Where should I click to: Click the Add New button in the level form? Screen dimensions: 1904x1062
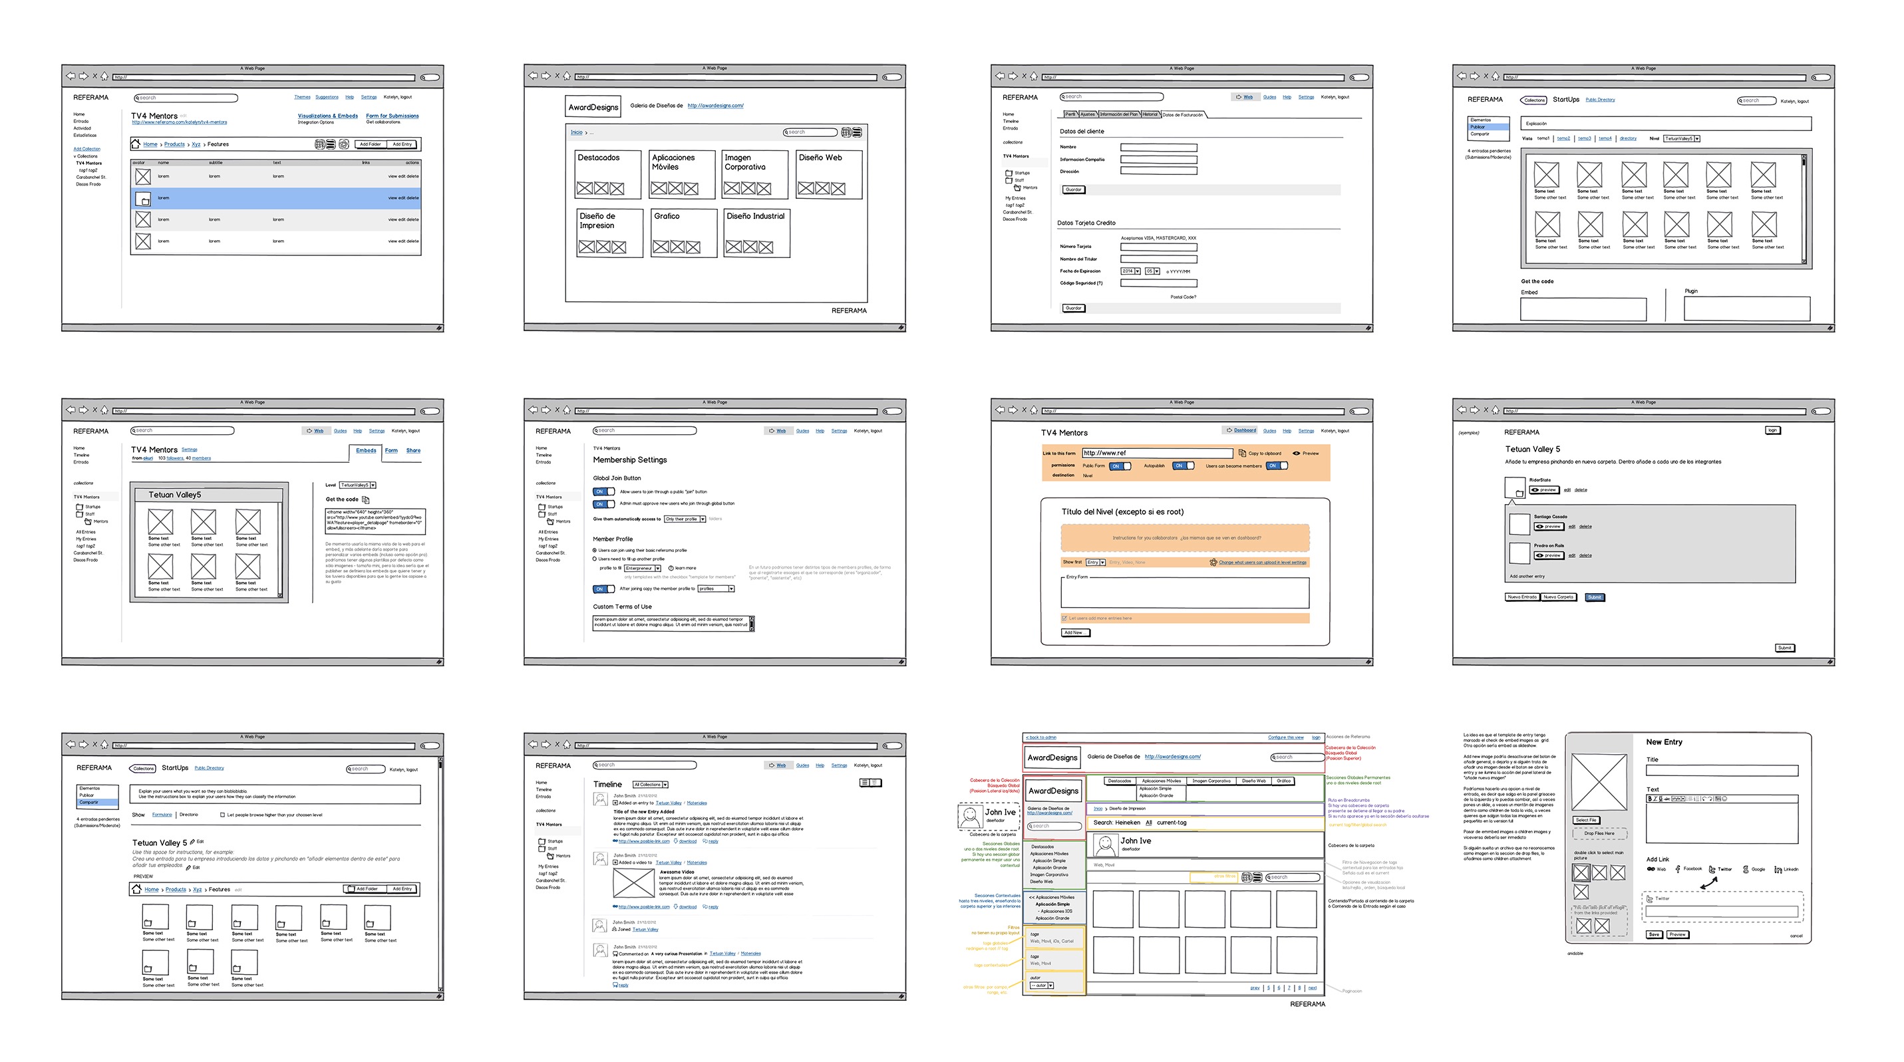[x=1076, y=632]
